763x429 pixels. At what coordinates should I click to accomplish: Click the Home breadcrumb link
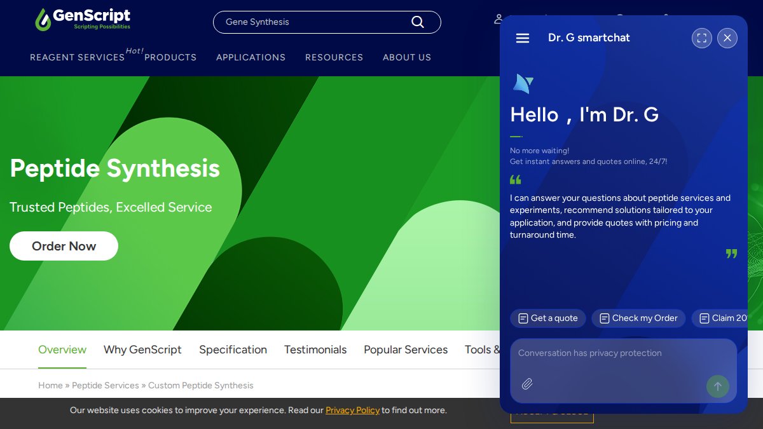click(x=50, y=385)
